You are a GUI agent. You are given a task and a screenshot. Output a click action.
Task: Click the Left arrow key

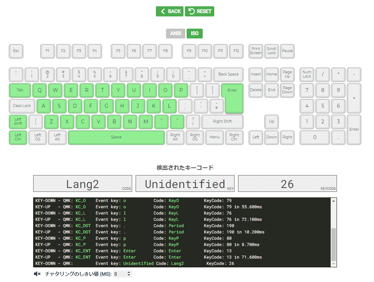click(x=256, y=137)
